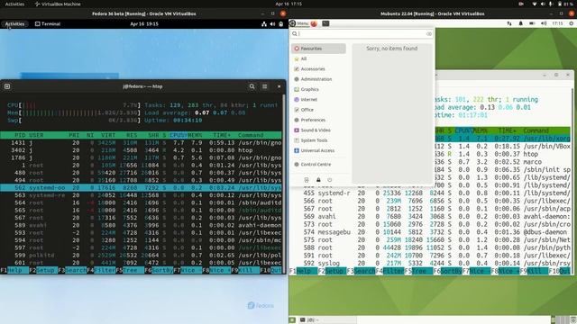
Task: Click F9 Kill in Fedora htop
Action: click(x=246, y=270)
